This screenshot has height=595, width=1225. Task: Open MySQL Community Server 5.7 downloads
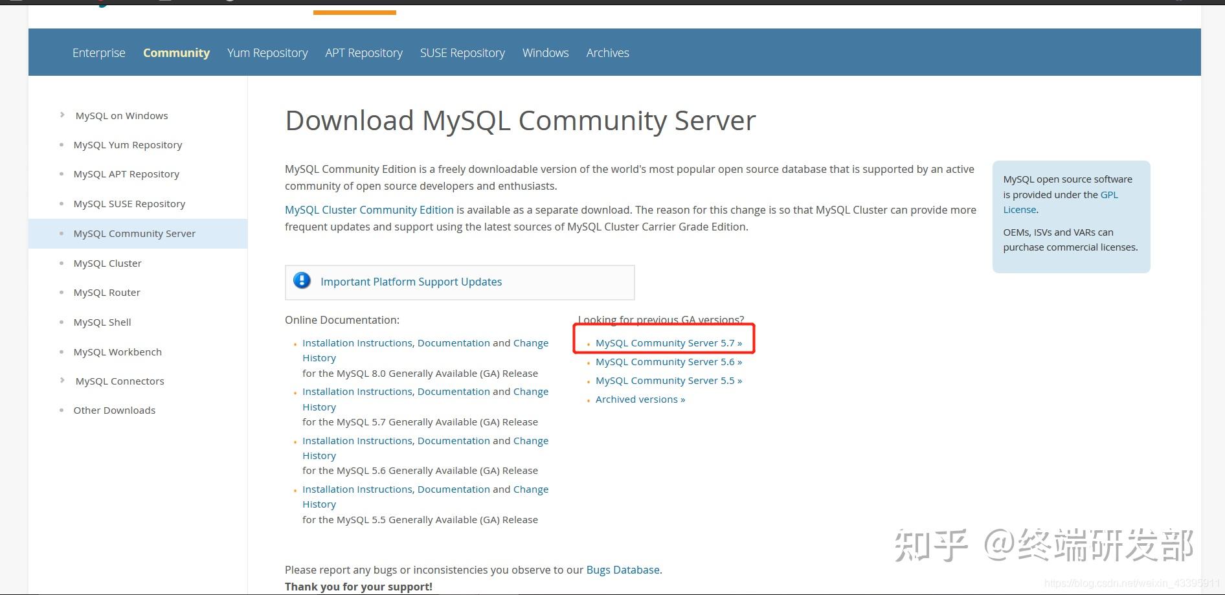668,342
